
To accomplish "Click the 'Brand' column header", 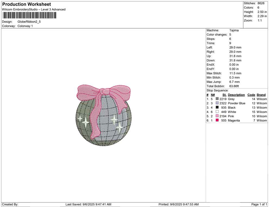I will click(x=261, y=95).
